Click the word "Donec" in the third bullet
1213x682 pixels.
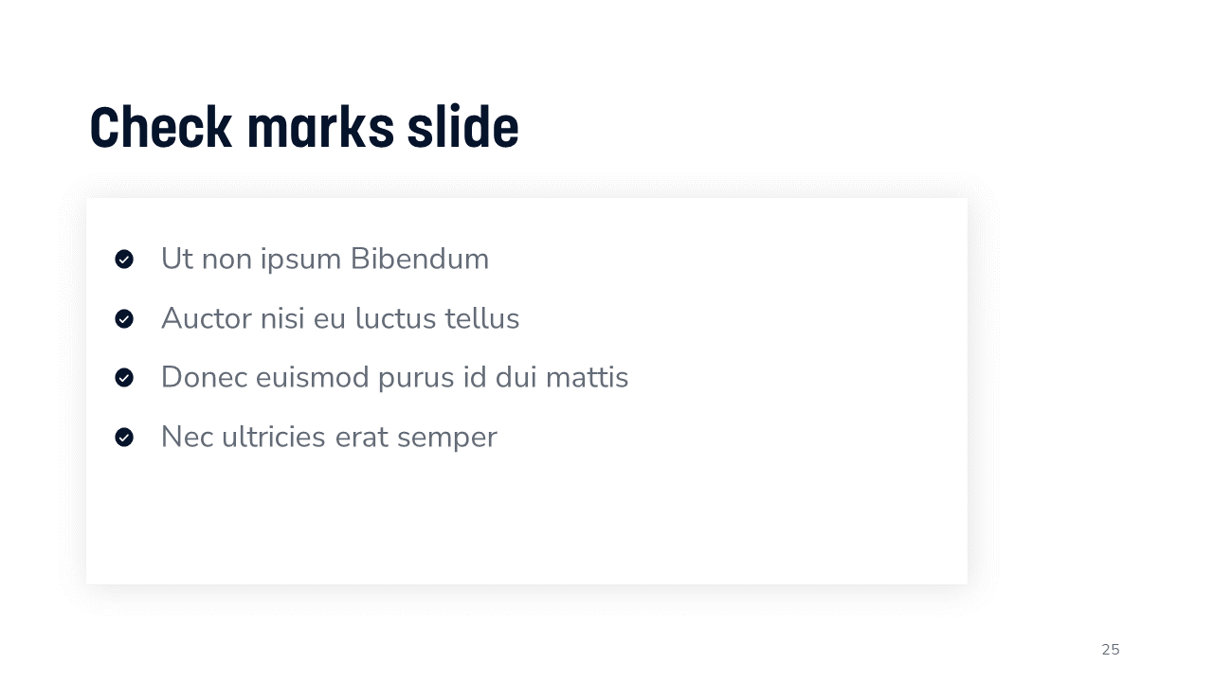(x=199, y=377)
